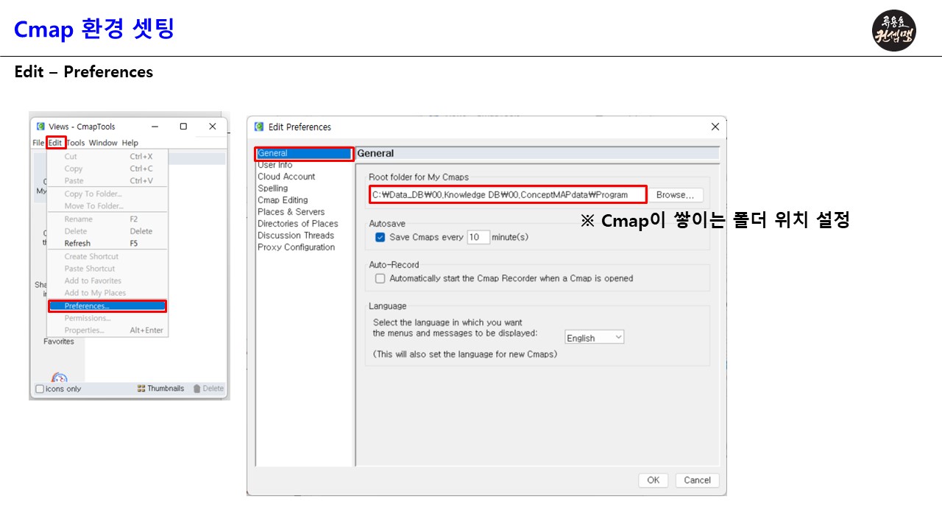
Task: Maximize the Views - CmapTools window
Action: point(183,127)
